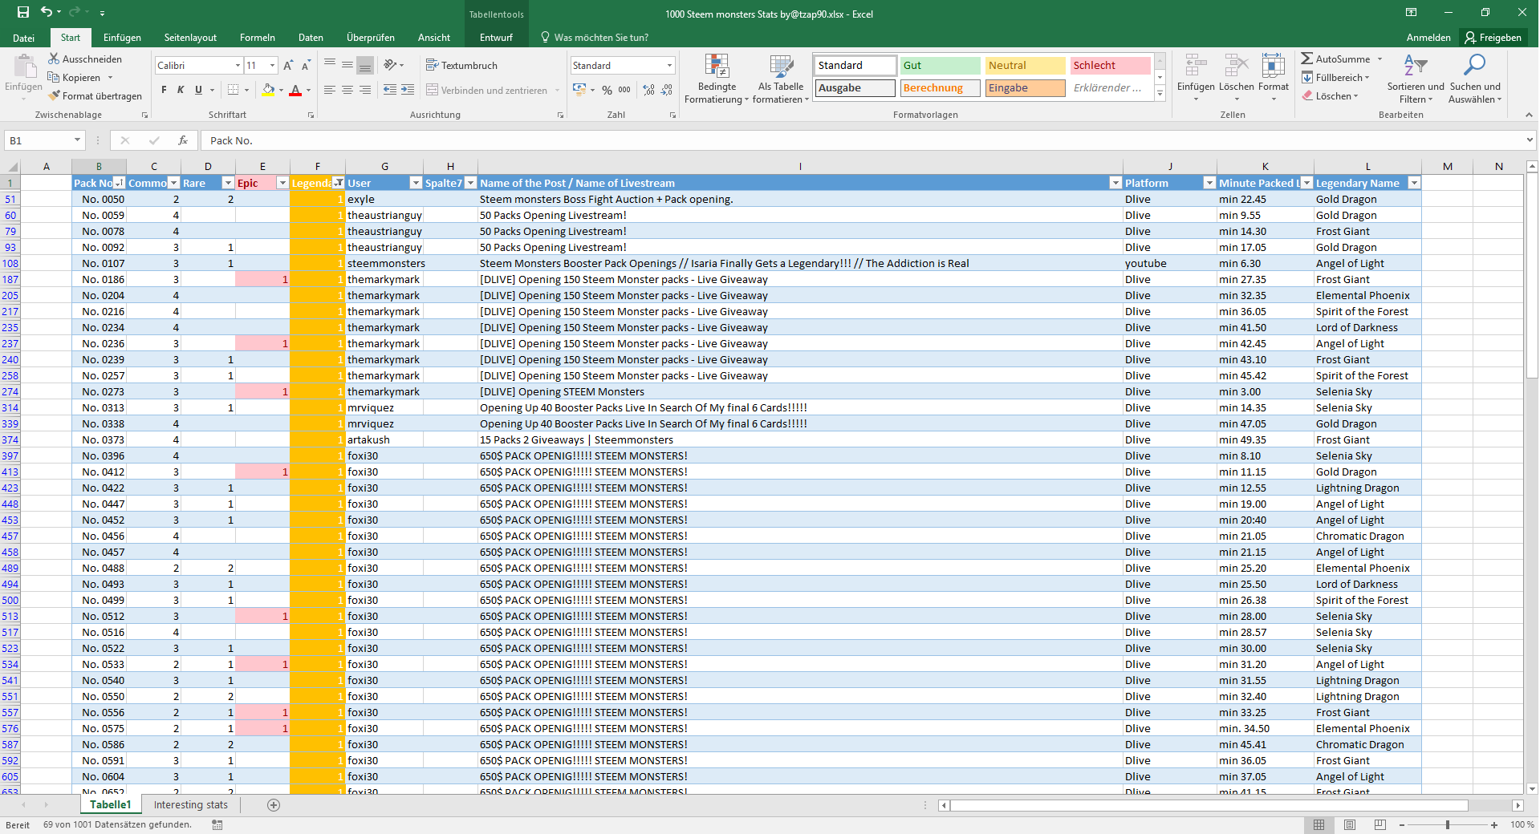This screenshot has height=834, width=1540.
Task: Click the Format übertragen paintbrush
Action: pos(54,95)
